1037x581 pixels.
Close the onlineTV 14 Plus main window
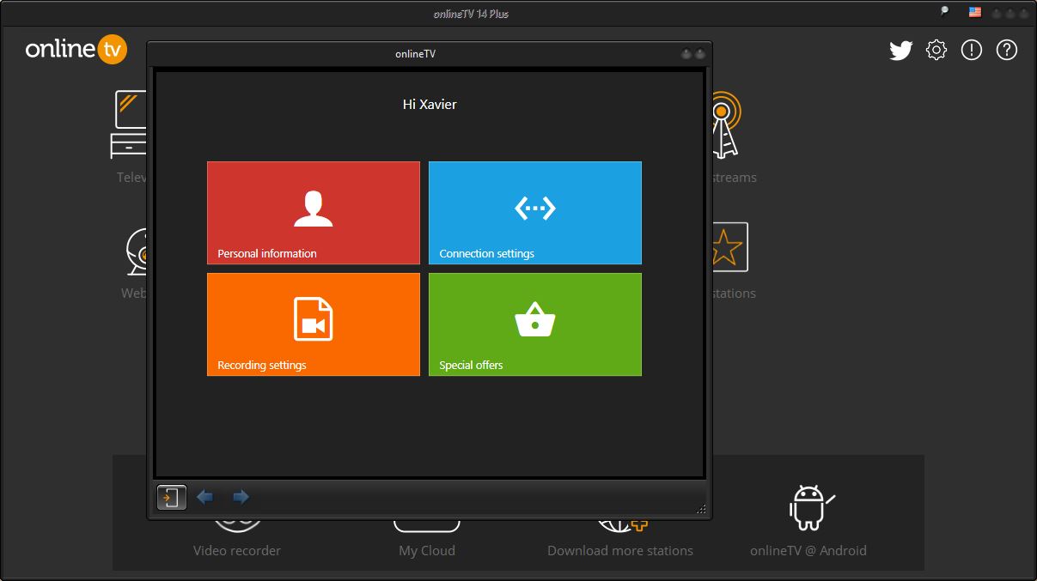[1023, 13]
